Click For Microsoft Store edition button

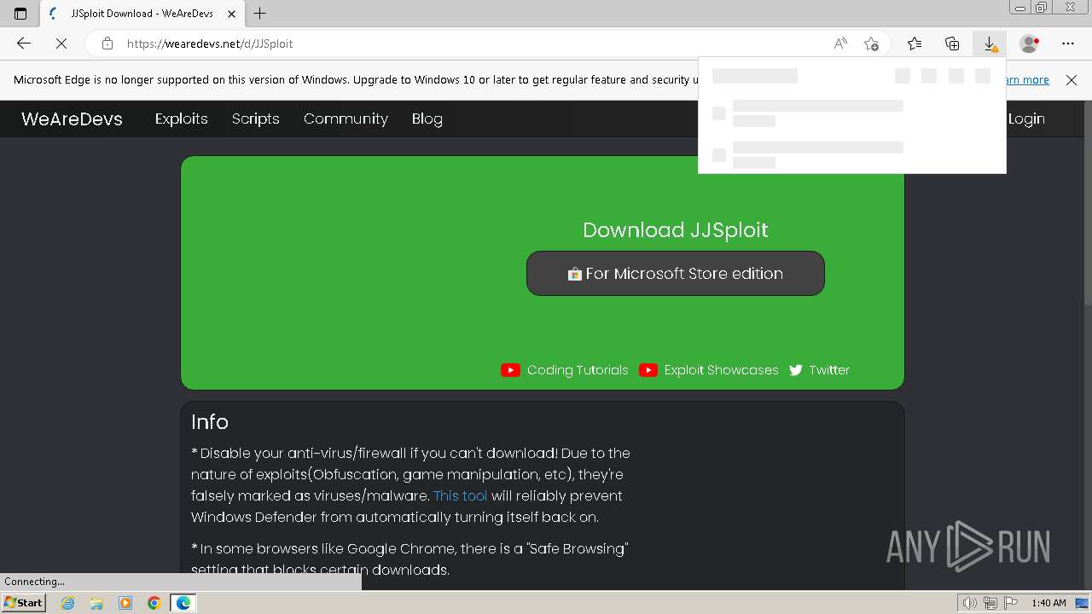[x=676, y=274]
